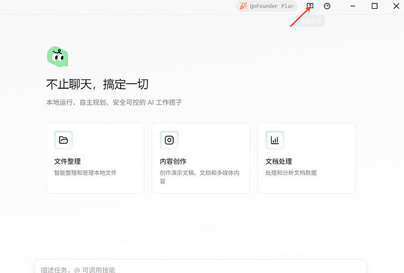
Task: Click the party popper icon beside QoFounder Plan
Action: coord(243,6)
